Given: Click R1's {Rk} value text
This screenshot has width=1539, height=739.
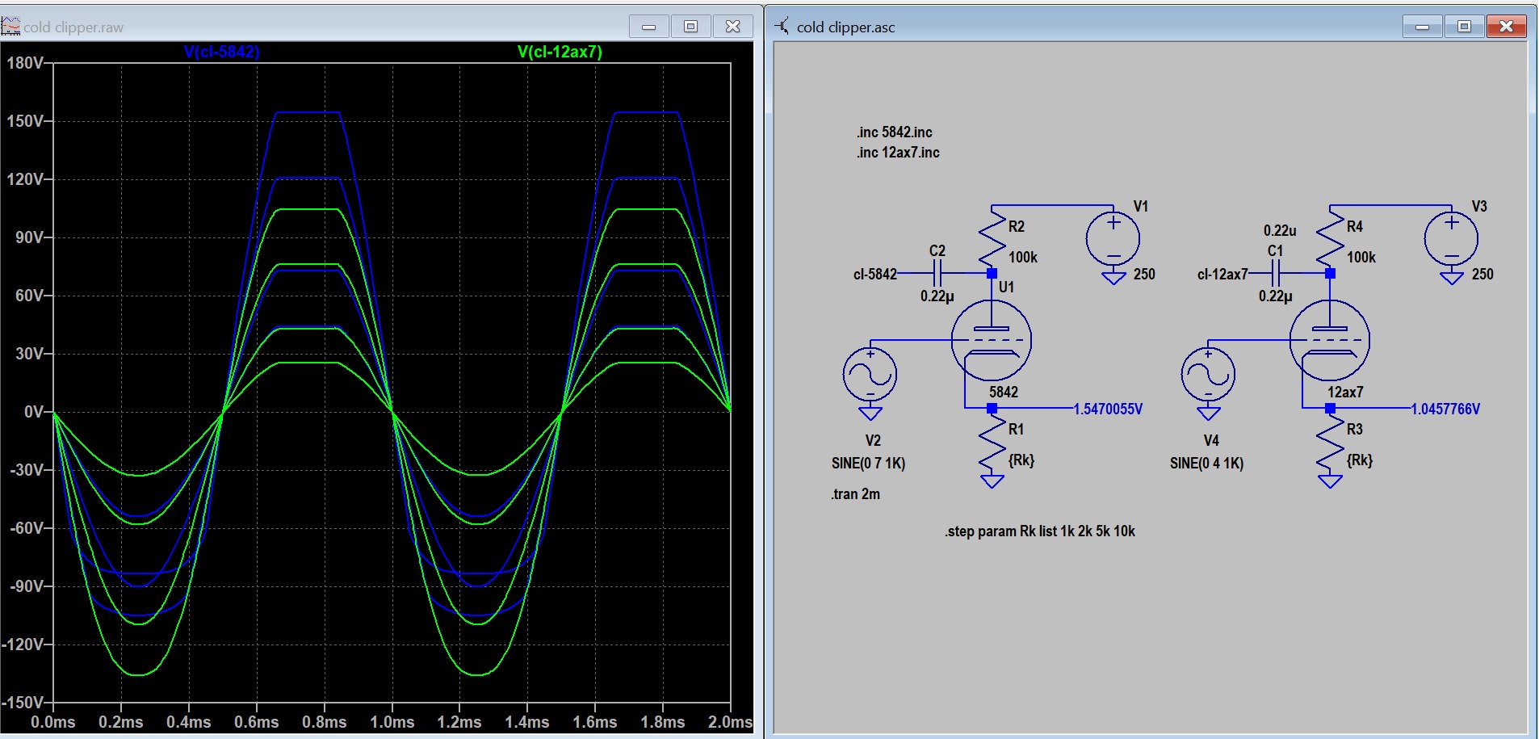Looking at the screenshot, I should [x=1021, y=460].
